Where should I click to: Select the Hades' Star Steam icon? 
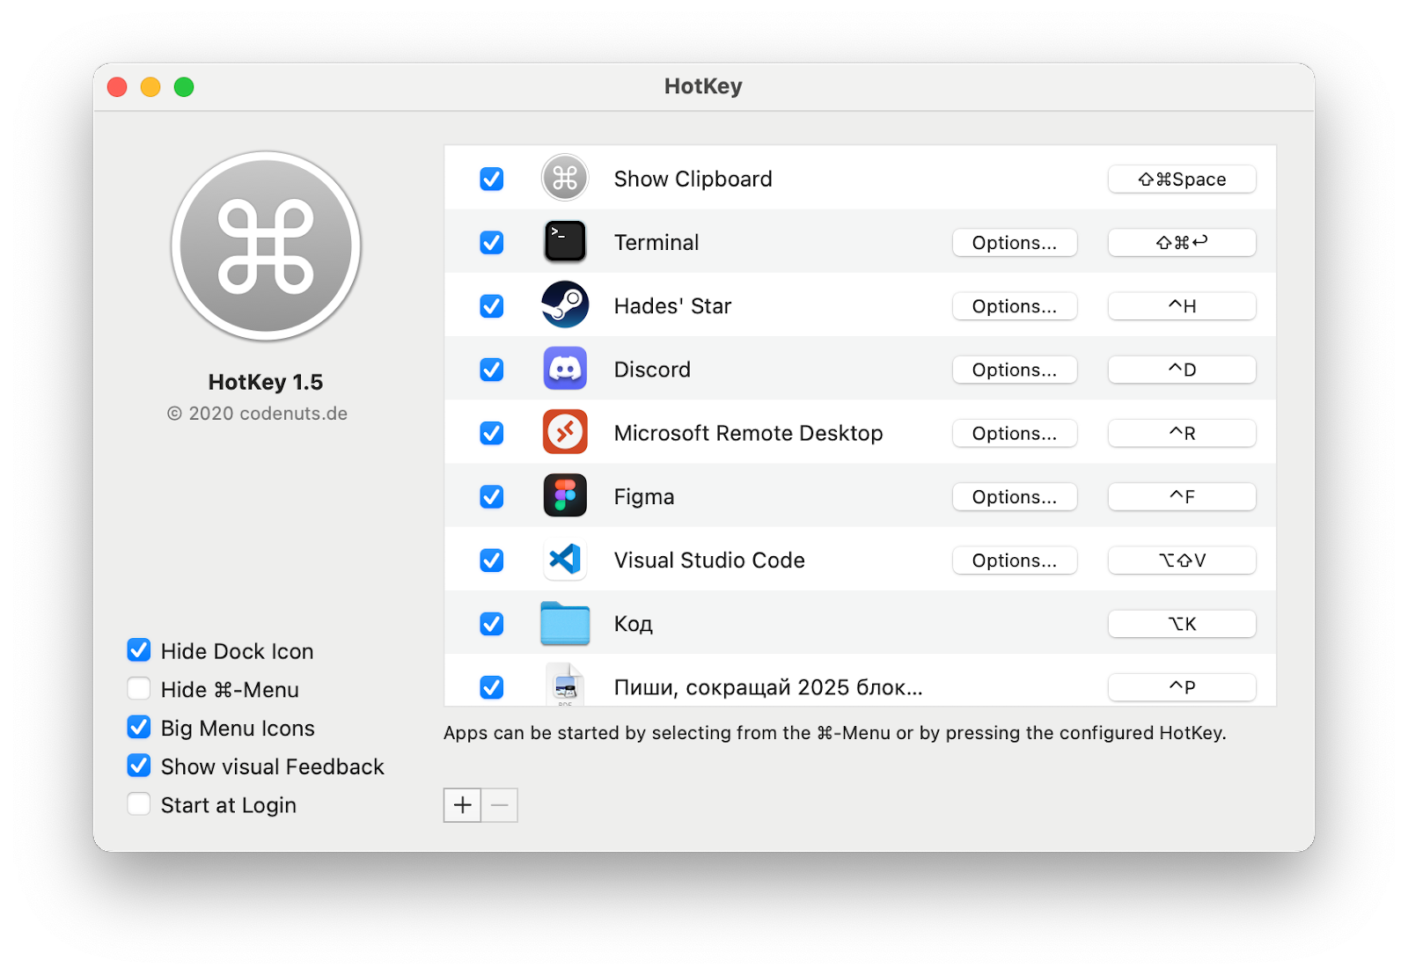click(565, 305)
